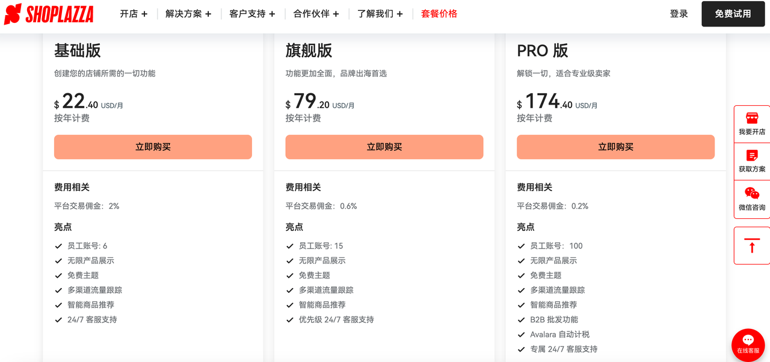Select the checkmark beside 免费主题 in 旗舰版
The image size is (770, 362).
(290, 275)
